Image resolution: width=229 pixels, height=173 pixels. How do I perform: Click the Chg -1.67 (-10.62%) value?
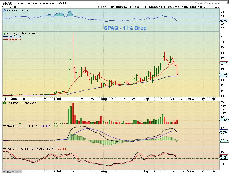click(x=204, y=7)
